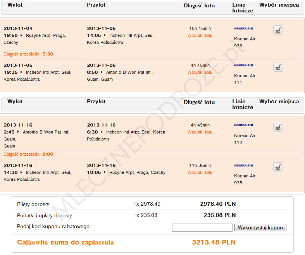Open seat selection for Korean Air 111 flight
This screenshot has width=305, height=255.
click(x=278, y=67)
